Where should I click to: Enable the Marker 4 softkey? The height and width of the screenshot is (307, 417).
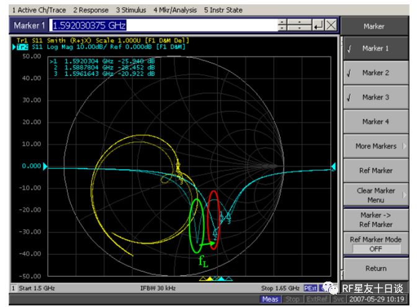[x=376, y=122]
